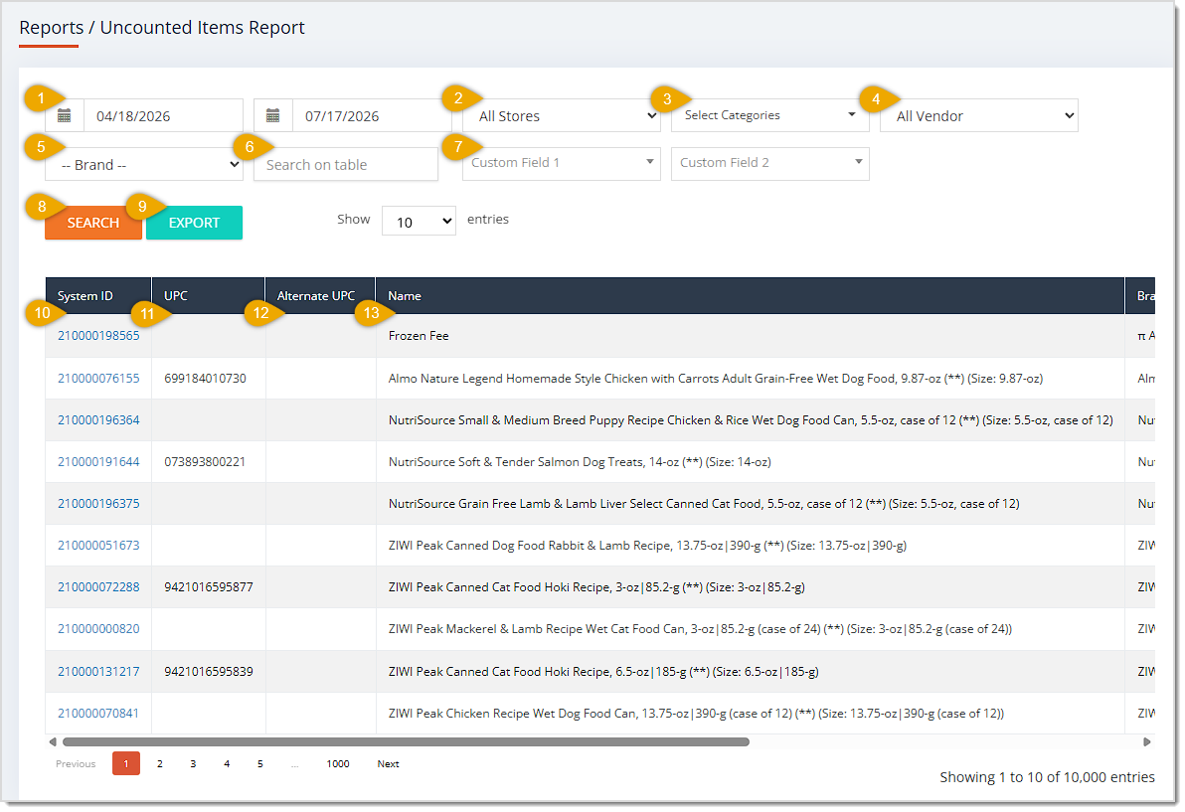Open item 210000196375 link
Image resolution: width=1185 pixels, height=812 pixels.
(99, 503)
